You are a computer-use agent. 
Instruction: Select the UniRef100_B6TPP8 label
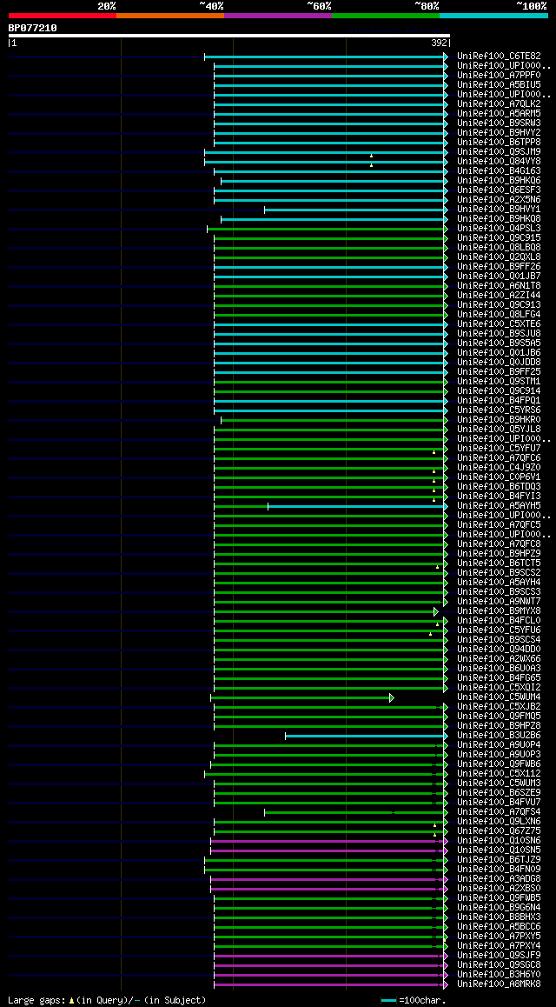pos(499,143)
